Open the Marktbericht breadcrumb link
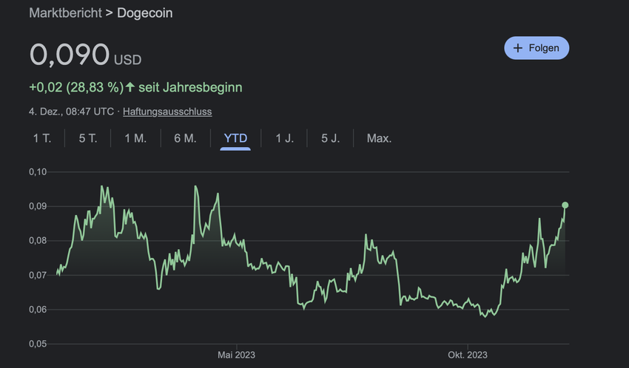 65,13
